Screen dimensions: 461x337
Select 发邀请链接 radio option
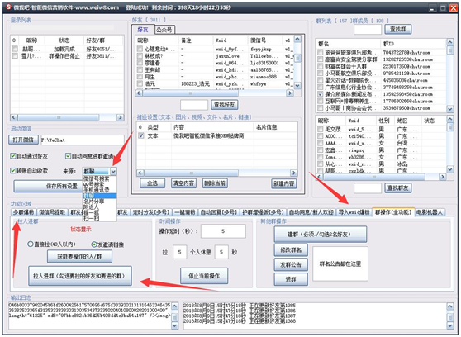[x=94, y=244]
